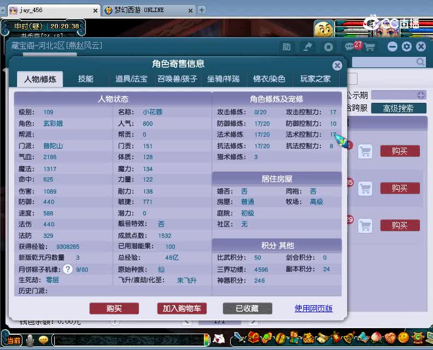Image resolution: width=433 pixels, height=350 pixels.
Task: Expand the 公示期 filter with the plus icon
Action: [x=420, y=95]
